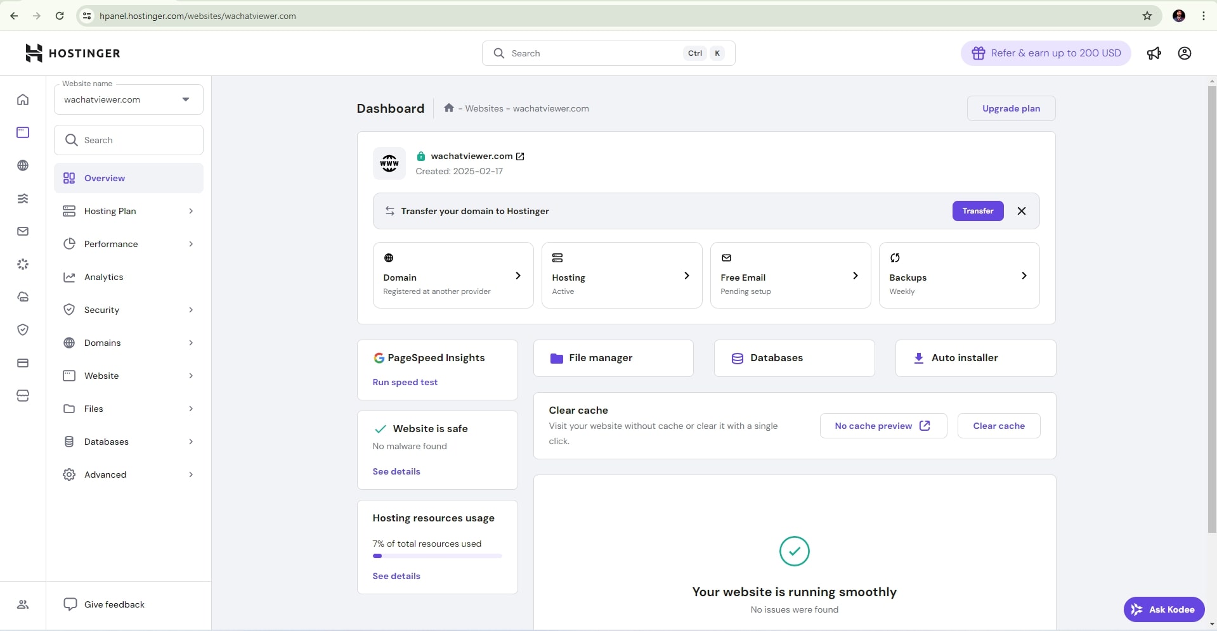Viewport: 1217px width, 631px height.
Task: Open the user account profile icon
Action: point(1184,54)
